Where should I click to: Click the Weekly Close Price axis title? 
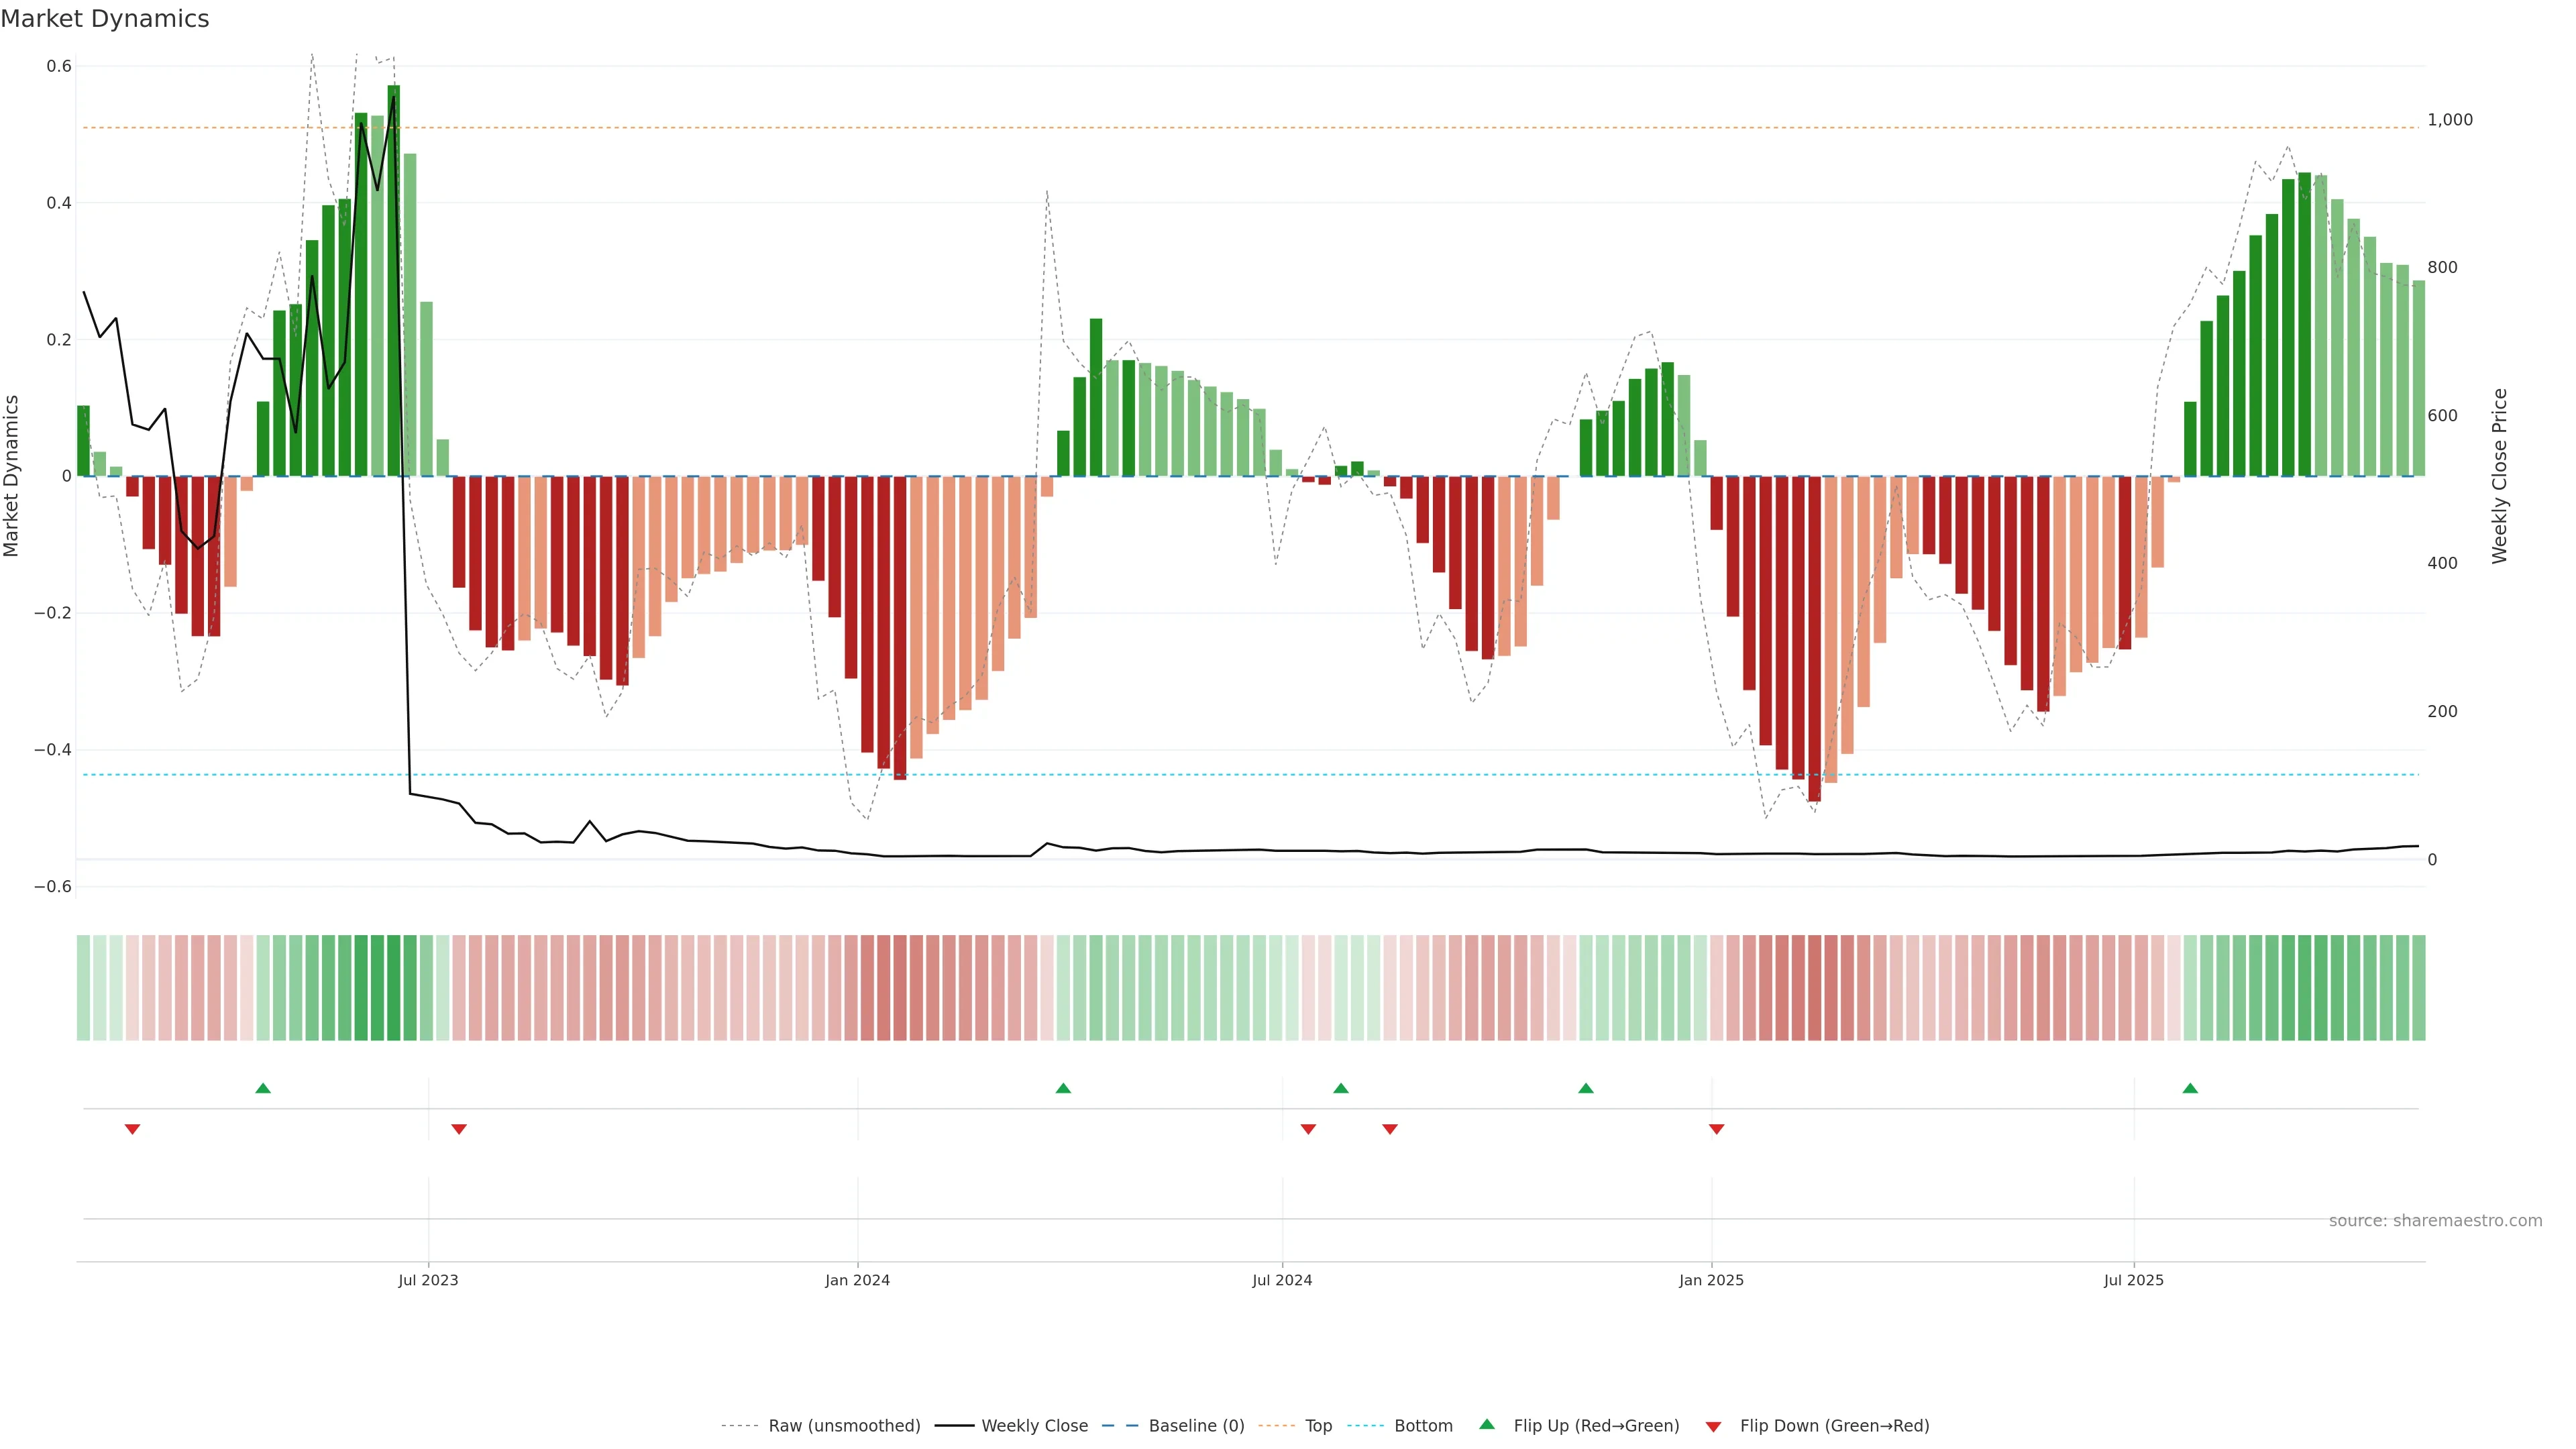[2499, 476]
